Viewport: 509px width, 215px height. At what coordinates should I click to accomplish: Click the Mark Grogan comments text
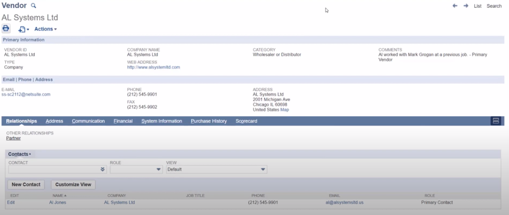(x=433, y=57)
